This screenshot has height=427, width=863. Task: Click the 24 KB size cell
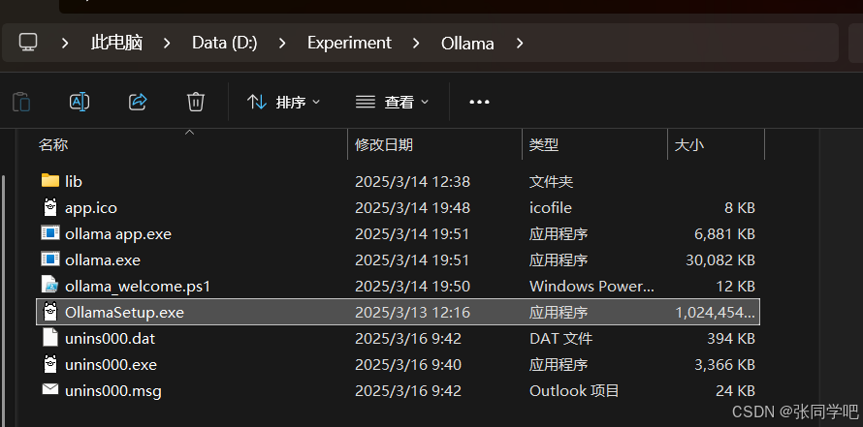coord(735,391)
